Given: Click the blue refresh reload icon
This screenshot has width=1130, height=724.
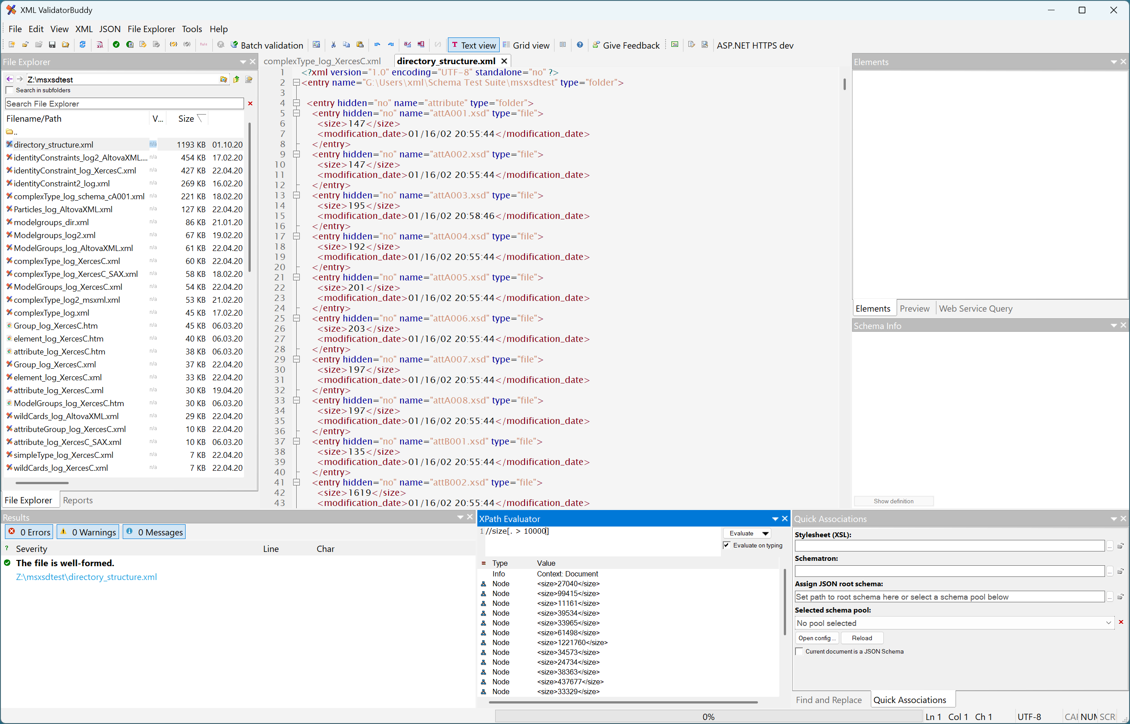Looking at the screenshot, I should pos(83,45).
